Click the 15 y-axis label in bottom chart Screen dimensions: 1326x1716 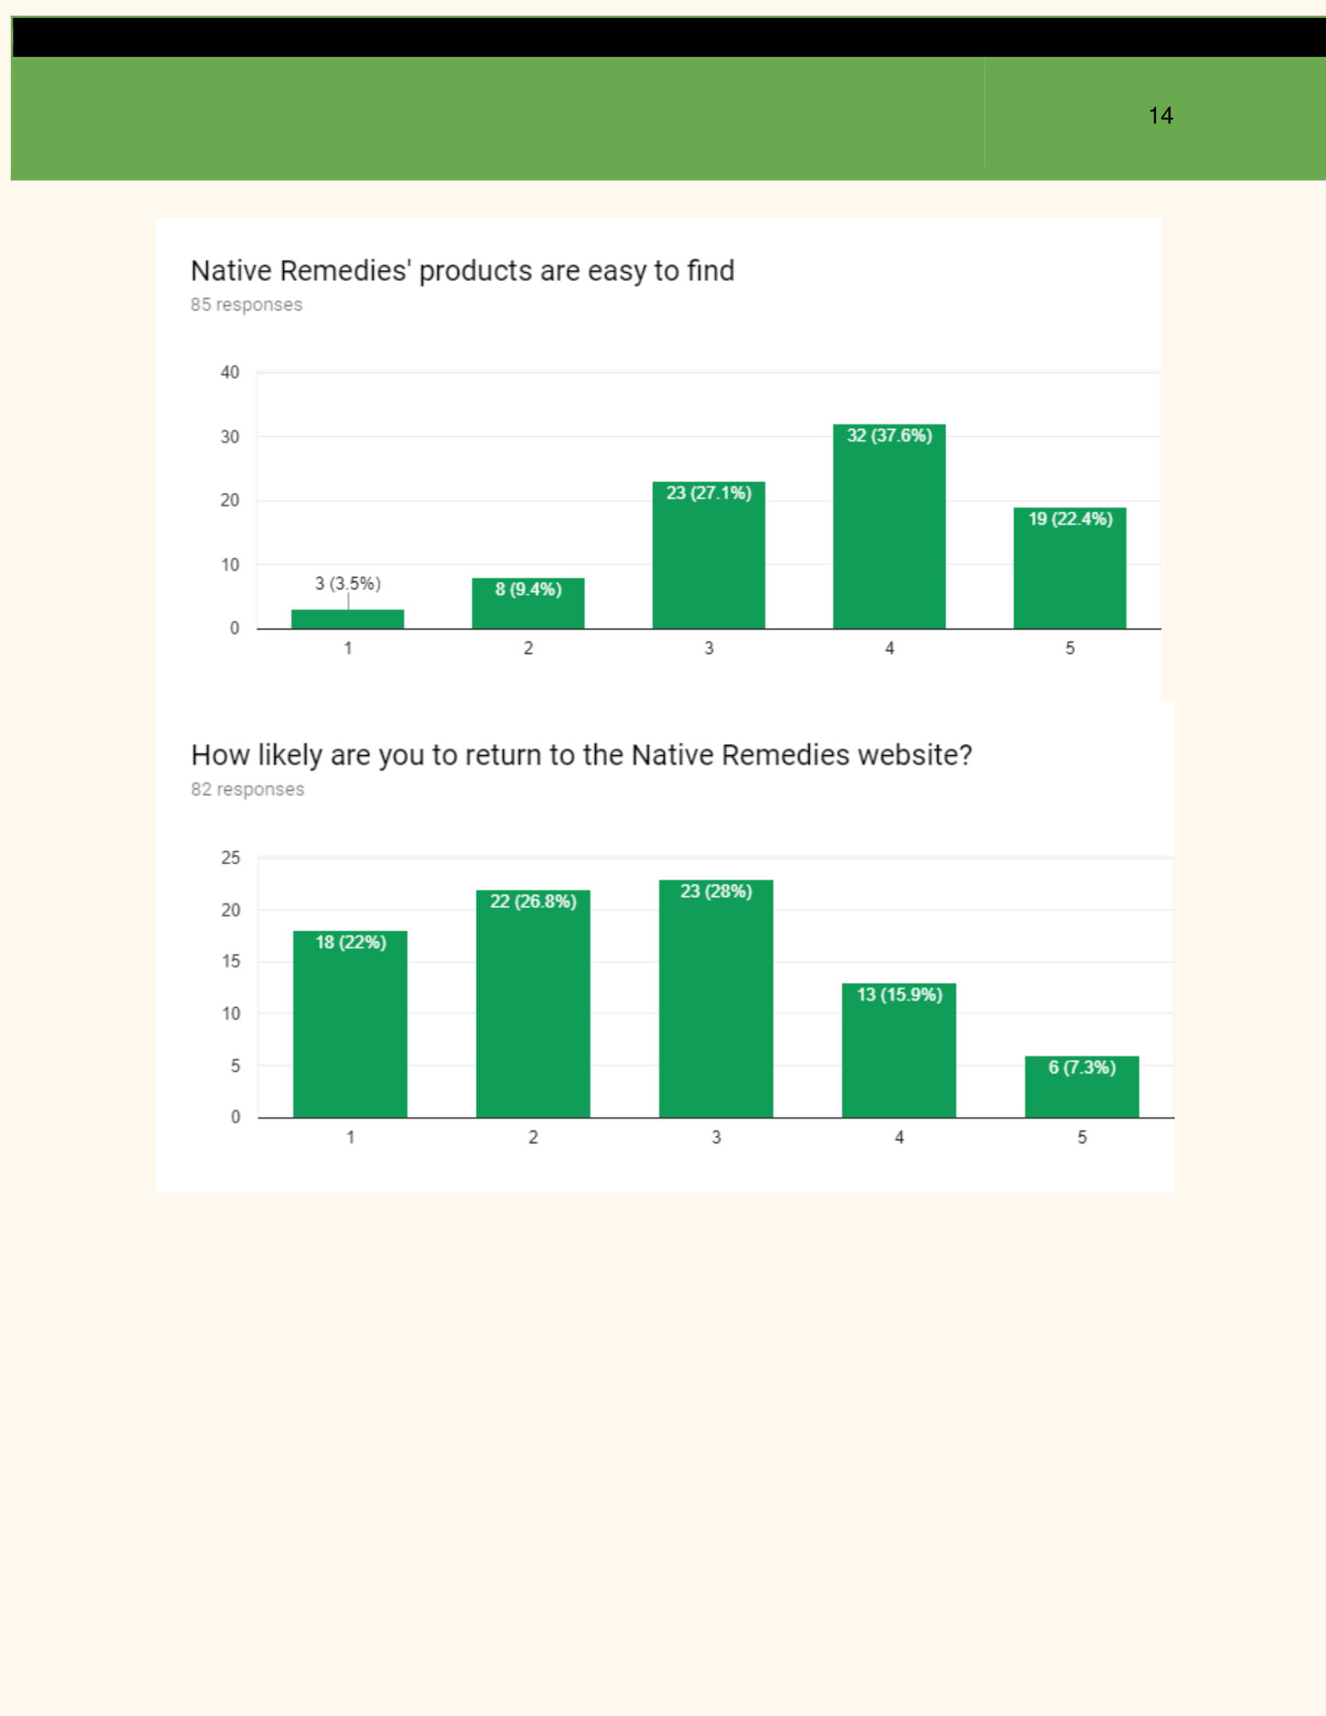coord(230,962)
